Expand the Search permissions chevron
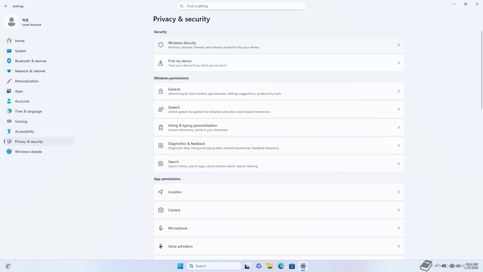The width and height of the screenshot is (483, 272). [398, 164]
